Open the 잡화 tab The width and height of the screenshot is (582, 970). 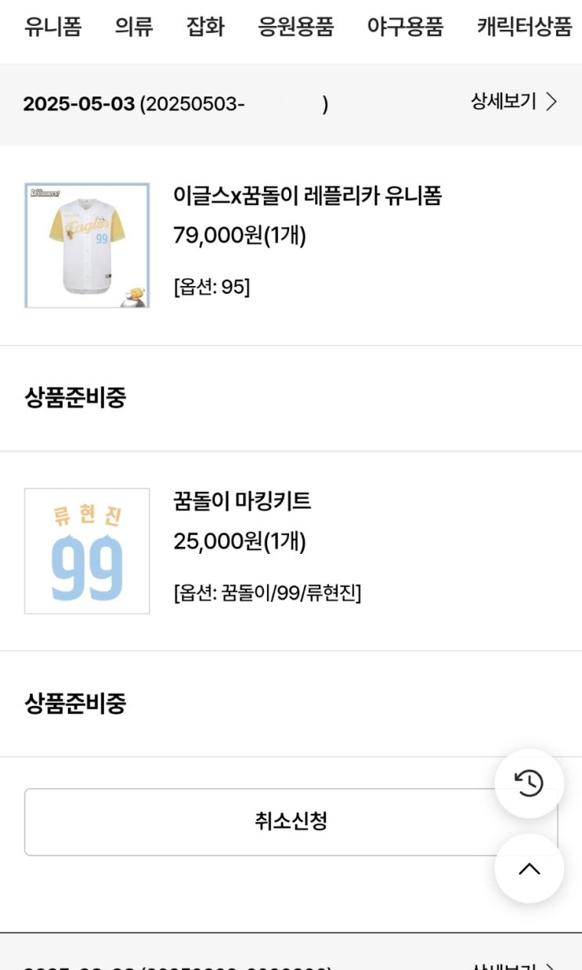tap(205, 27)
